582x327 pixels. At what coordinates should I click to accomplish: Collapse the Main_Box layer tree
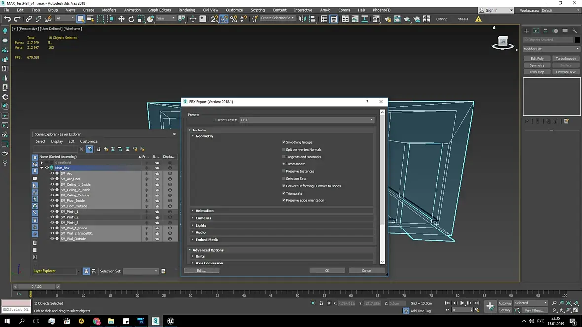pyautogui.click(x=42, y=168)
